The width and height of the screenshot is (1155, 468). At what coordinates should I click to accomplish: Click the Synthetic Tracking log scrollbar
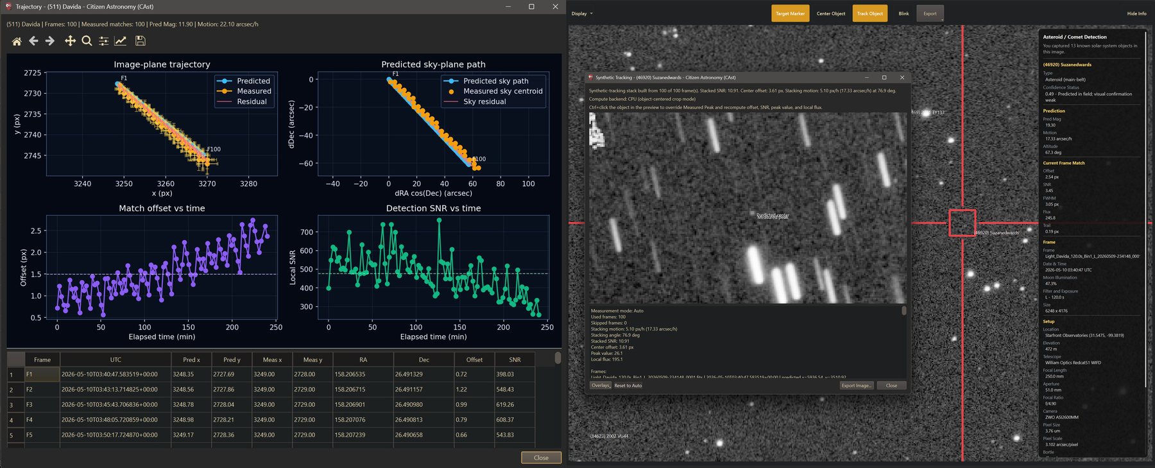(x=904, y=311)
